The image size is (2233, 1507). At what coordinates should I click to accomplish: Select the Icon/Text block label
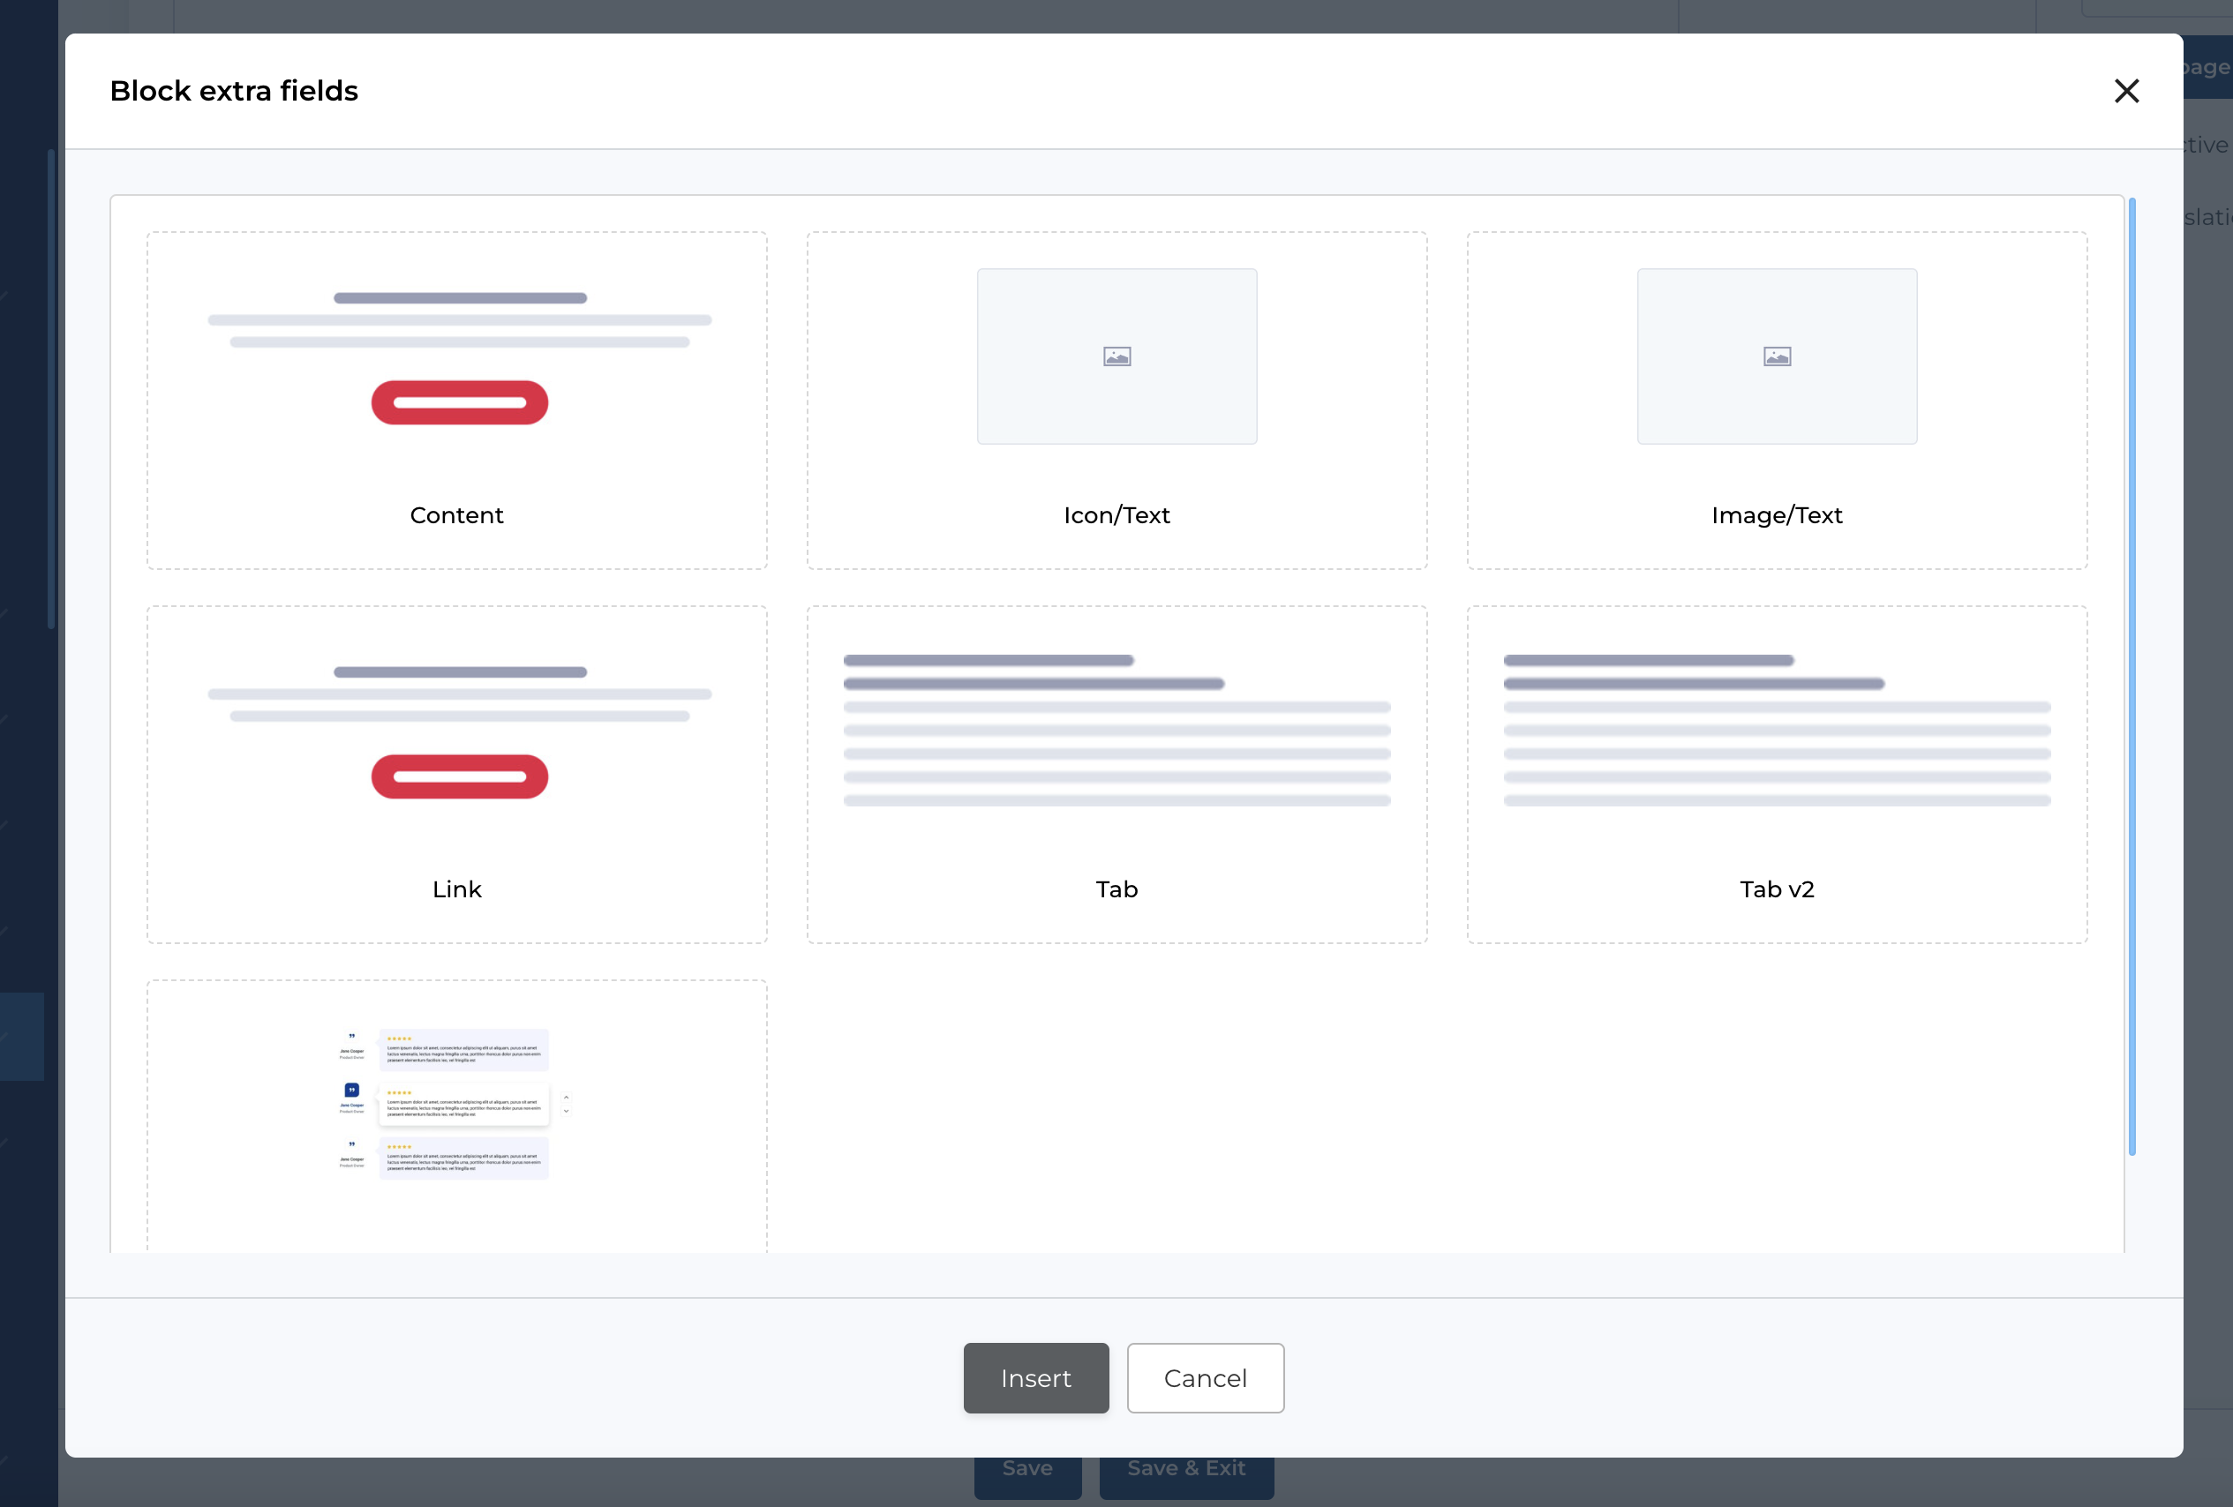[1116, 516]
